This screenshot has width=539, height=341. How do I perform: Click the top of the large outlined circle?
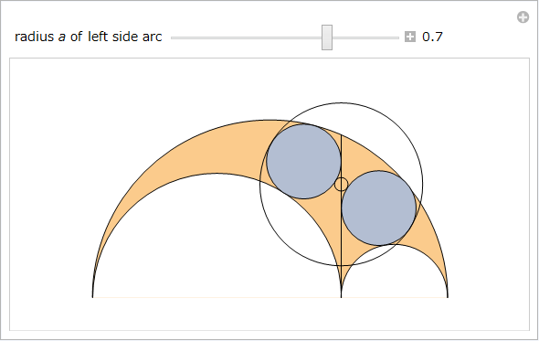pos(341,103)
